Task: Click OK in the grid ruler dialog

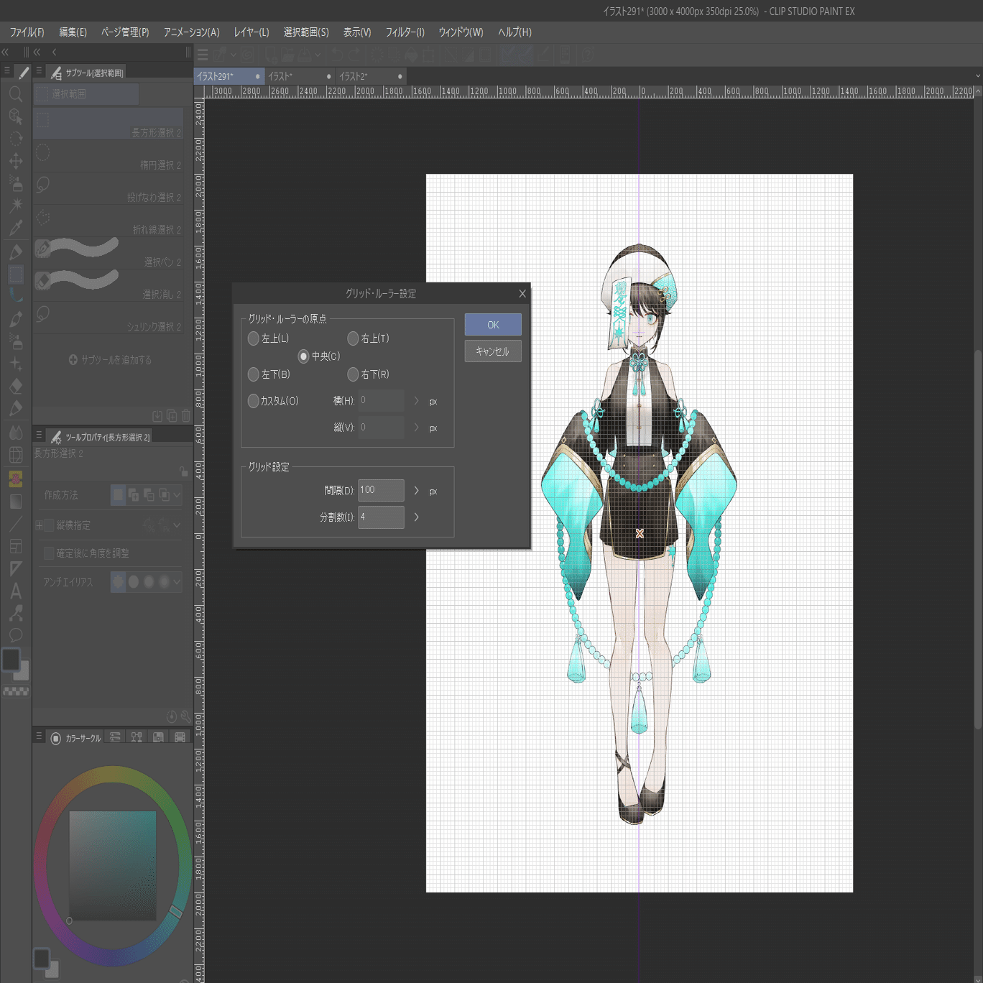Action: click(x=493, y=325)
